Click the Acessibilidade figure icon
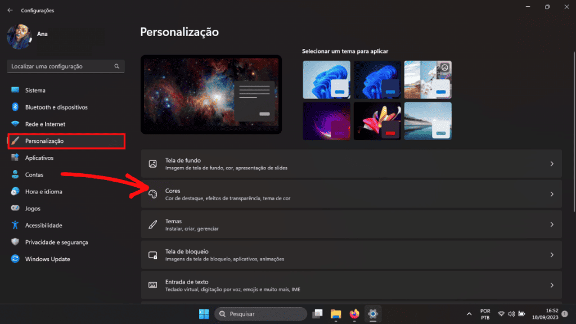The width and height of the screenshot is (576, 324). point(15,225)
